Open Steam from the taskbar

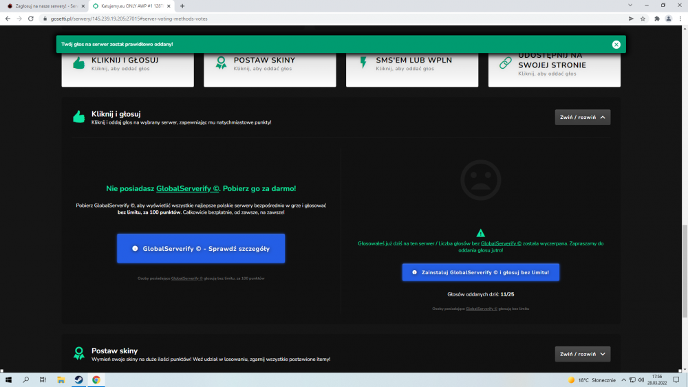(x=78, y=380)
